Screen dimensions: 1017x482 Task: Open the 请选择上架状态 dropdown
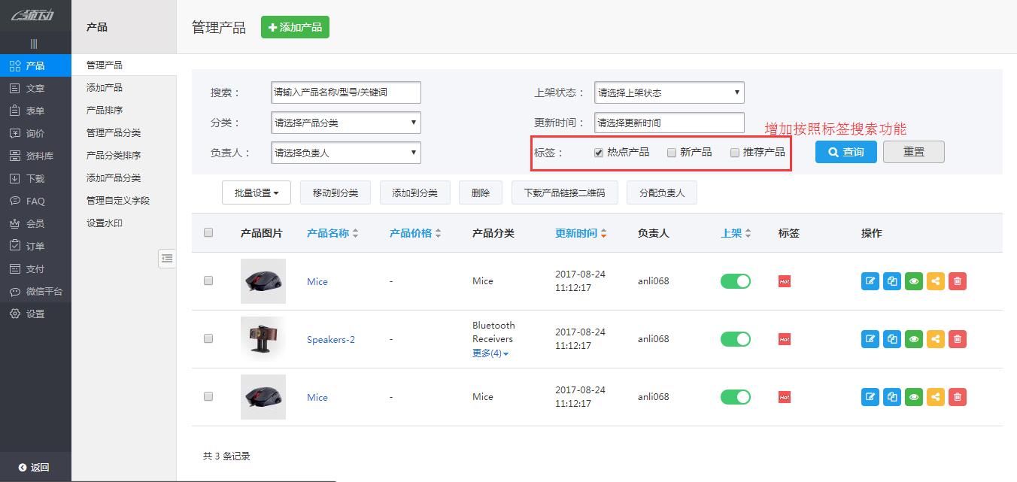669,92
